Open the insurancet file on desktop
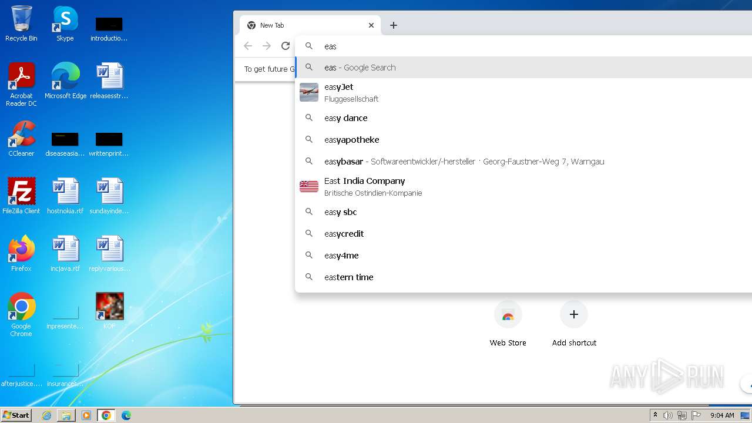Viewport: 752px width, 423px height. [x=65, y=374]
